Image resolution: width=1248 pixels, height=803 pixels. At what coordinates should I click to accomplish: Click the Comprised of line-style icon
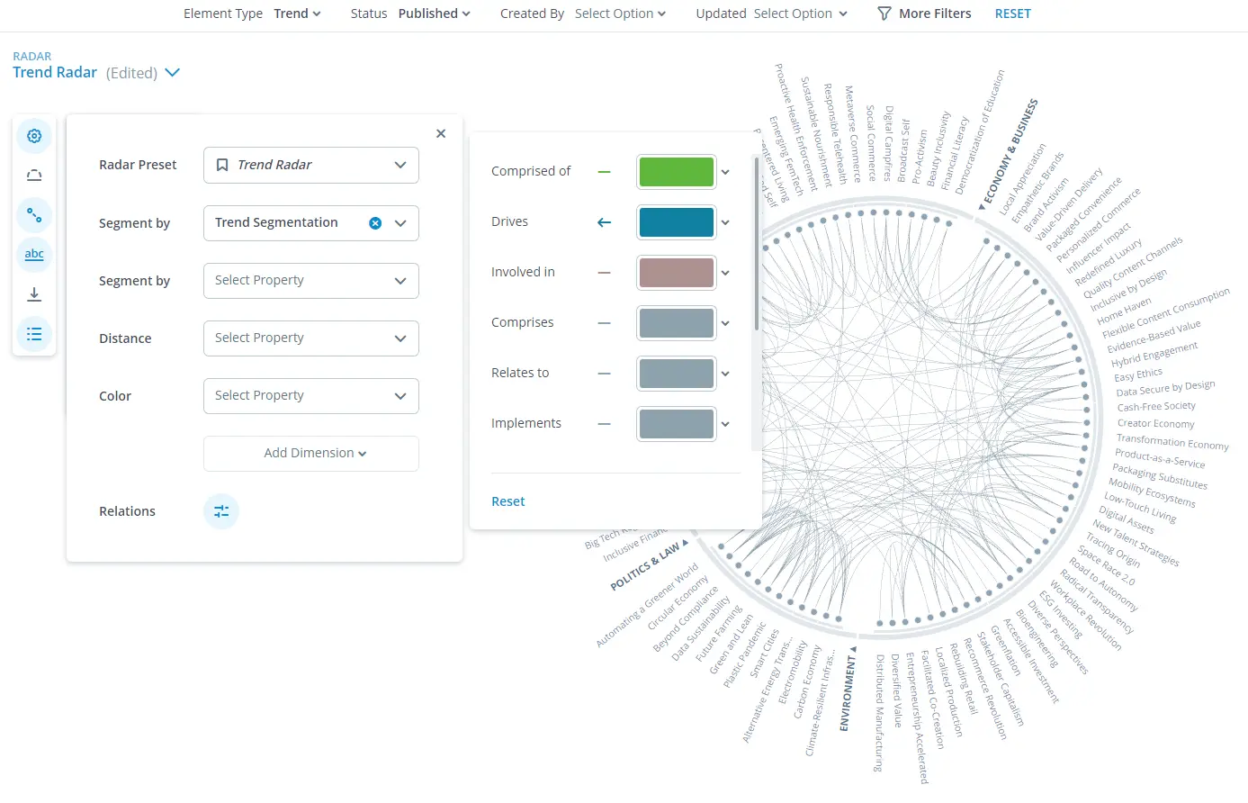(x=605, y=172)
